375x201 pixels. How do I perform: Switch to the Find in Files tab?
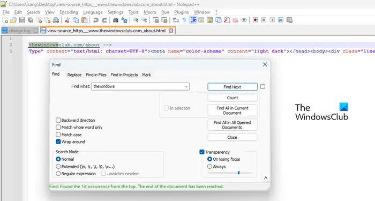tap(96, 75)
